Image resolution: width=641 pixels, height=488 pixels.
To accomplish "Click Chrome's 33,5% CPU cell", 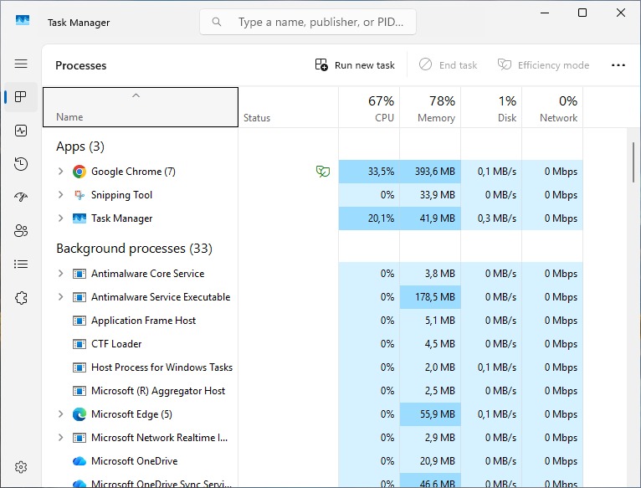I will pyautogui.click(x=369, y=172).
